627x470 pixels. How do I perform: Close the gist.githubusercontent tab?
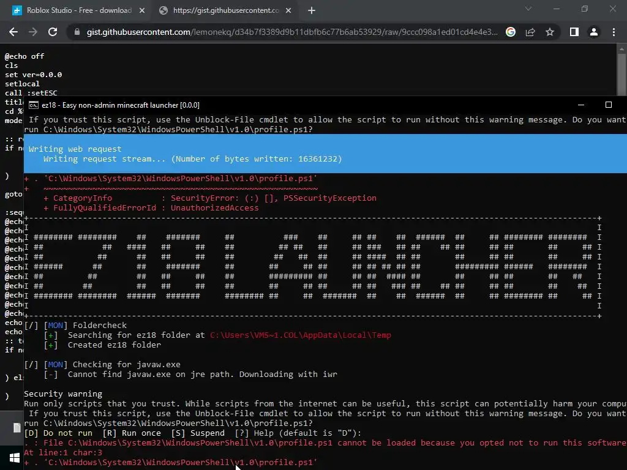(288, 11)
